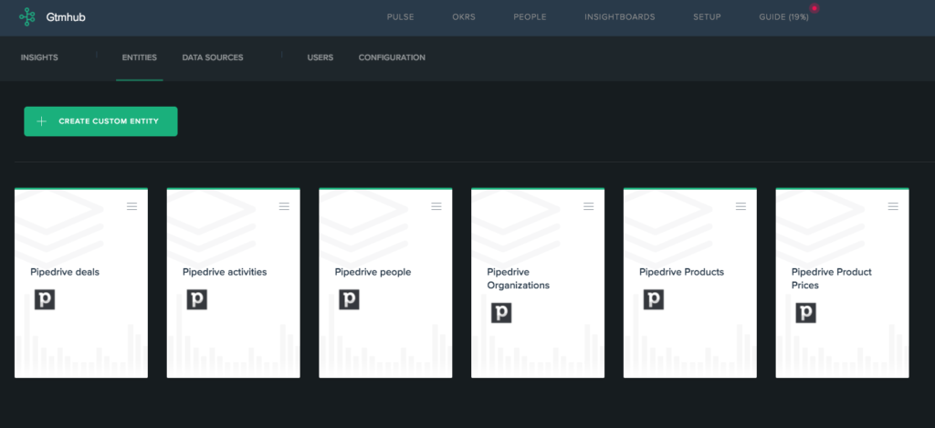Switch to the Data Sources tab
This screenshot has height=428, width=935.
213,57
